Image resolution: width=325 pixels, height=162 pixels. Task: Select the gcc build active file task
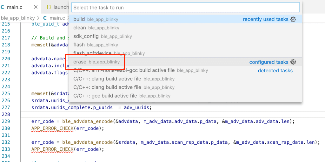185,96
